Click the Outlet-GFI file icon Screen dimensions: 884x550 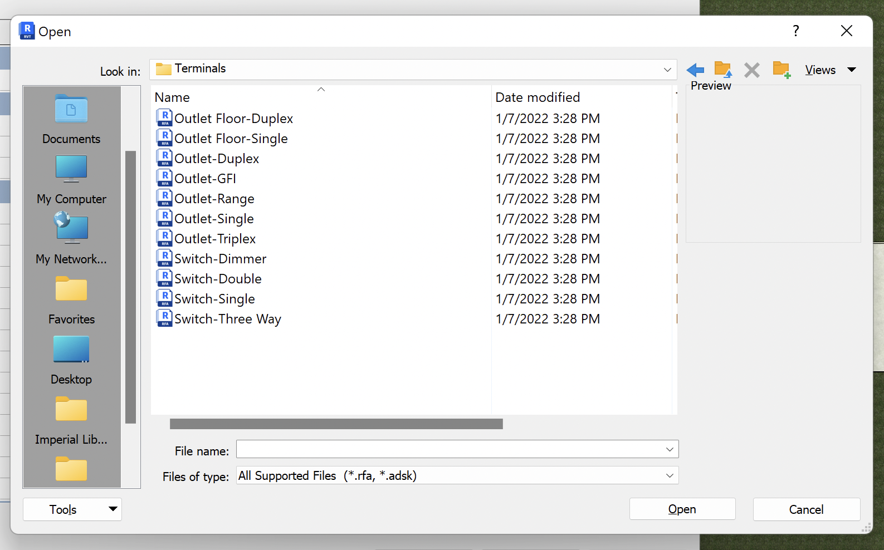164,178
